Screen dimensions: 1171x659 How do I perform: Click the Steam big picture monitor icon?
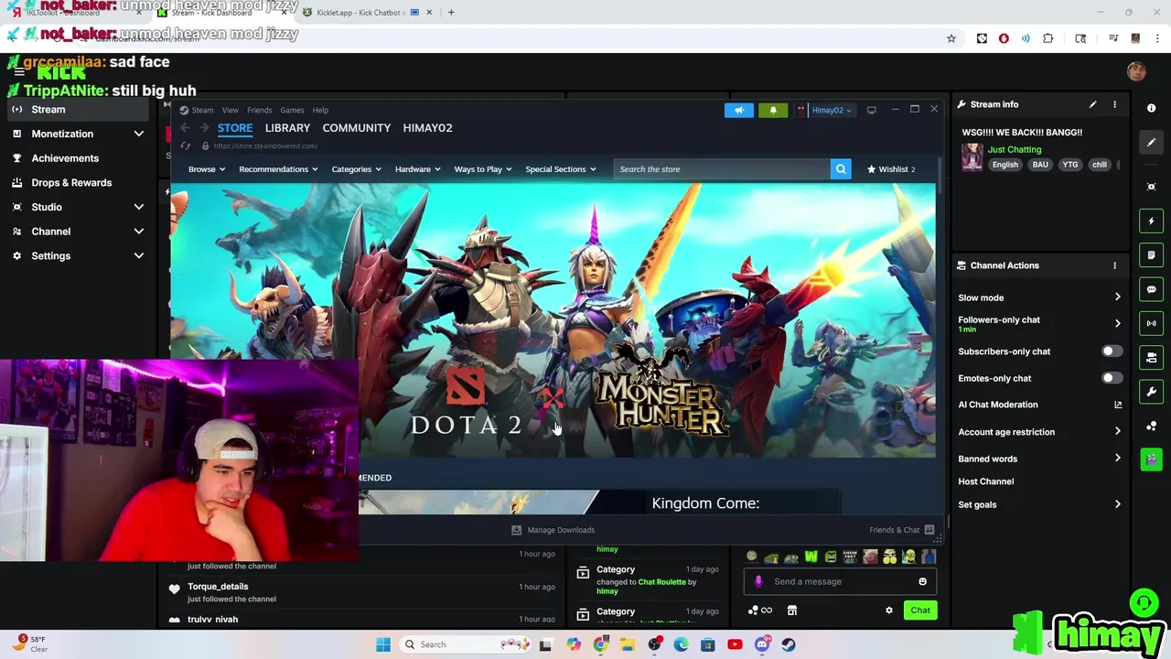(871, 110)
